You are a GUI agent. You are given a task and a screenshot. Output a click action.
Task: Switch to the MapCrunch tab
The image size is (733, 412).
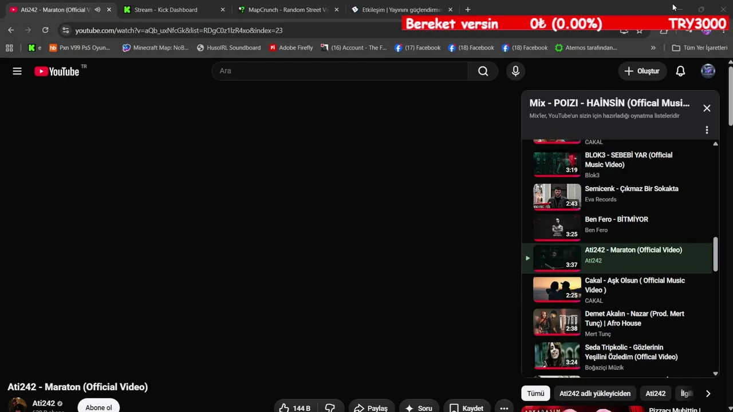point(288,10)
